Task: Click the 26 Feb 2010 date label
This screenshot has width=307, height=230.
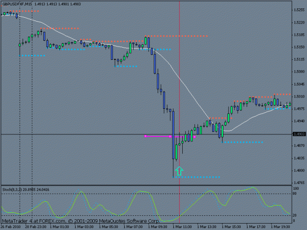Action: (x=11, y=227)
